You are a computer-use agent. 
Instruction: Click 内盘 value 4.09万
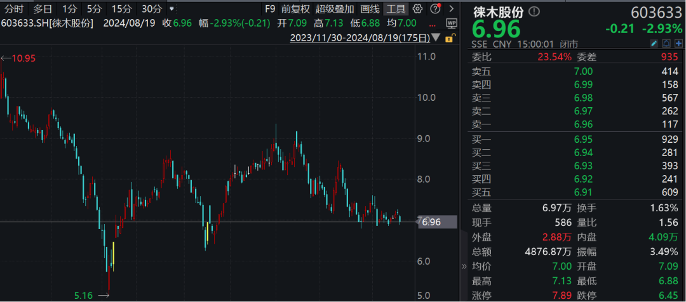pos(664,237)
